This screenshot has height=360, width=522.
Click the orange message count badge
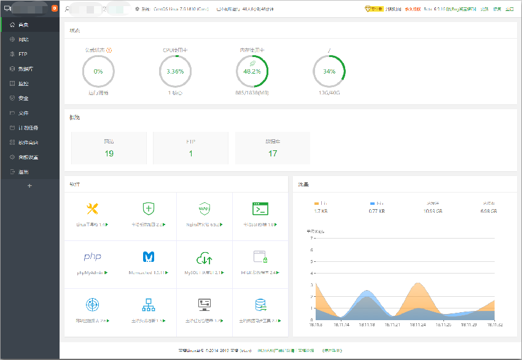click(x=55, y=9)
